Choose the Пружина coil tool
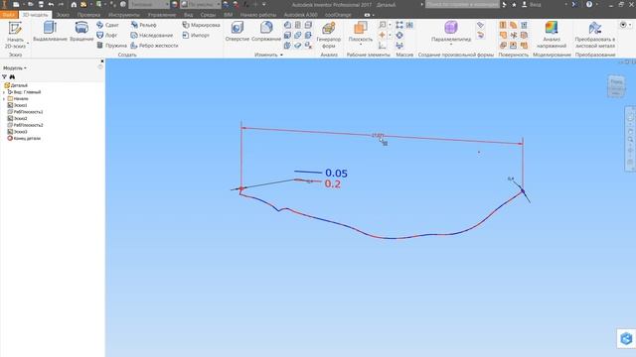The height and width of the screenshot is (357, 636). [111, 46]
